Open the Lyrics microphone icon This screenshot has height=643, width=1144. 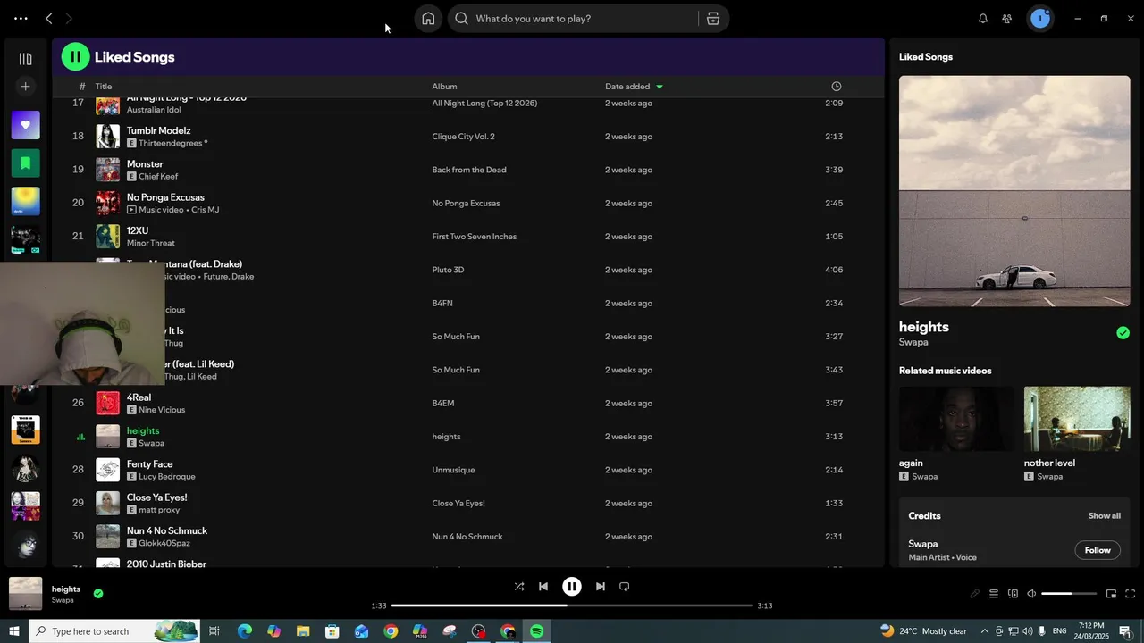click(x=975, y=594)
